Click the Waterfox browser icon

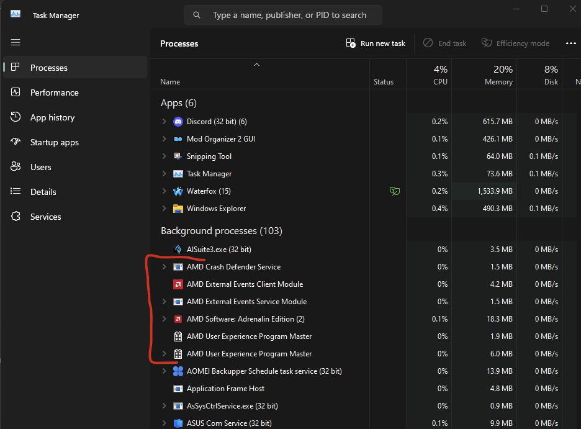(x=178, y=191)
